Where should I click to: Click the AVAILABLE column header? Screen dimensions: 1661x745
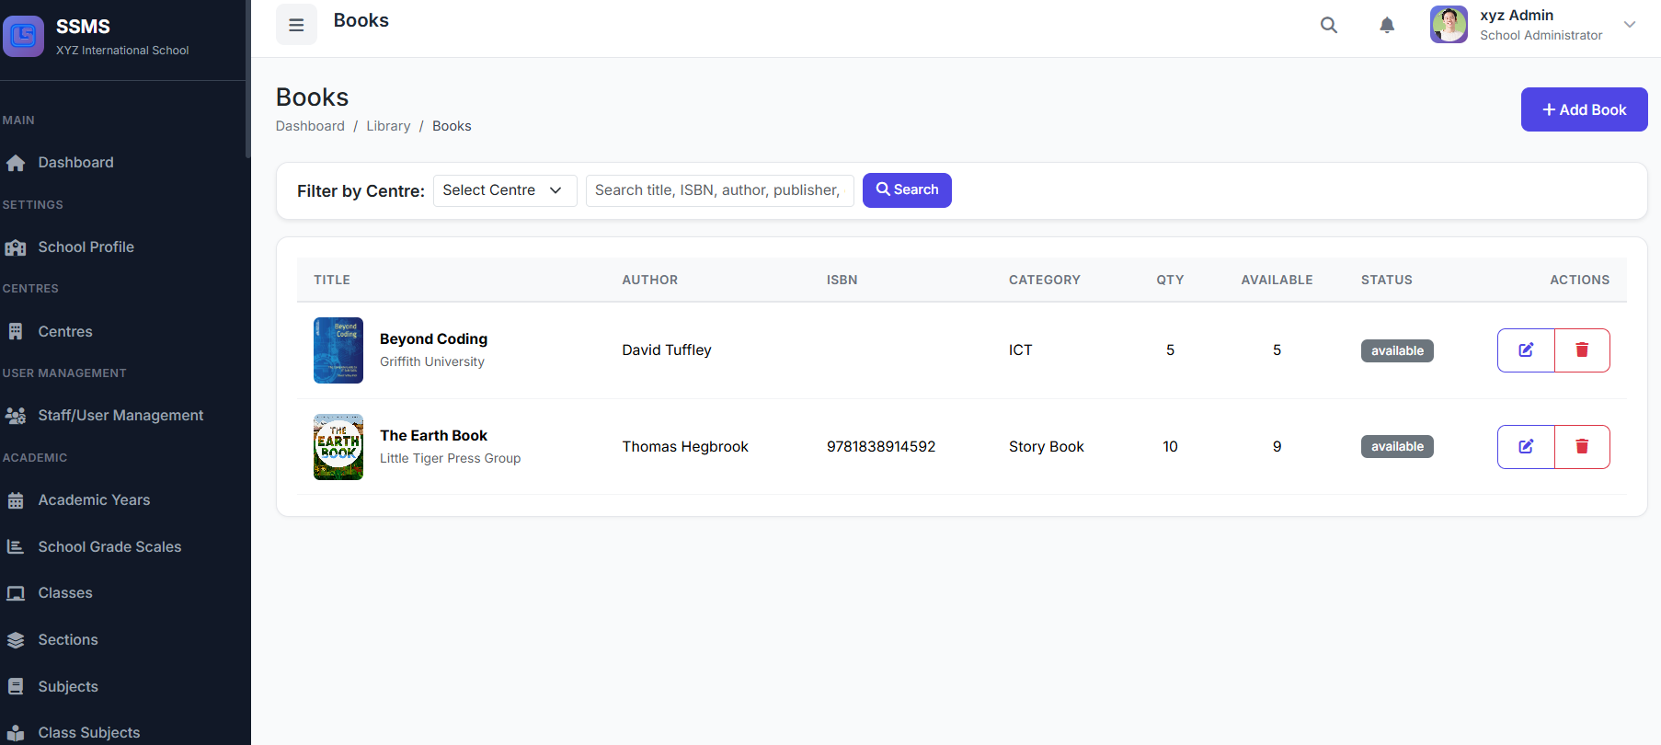[1277, 280]
